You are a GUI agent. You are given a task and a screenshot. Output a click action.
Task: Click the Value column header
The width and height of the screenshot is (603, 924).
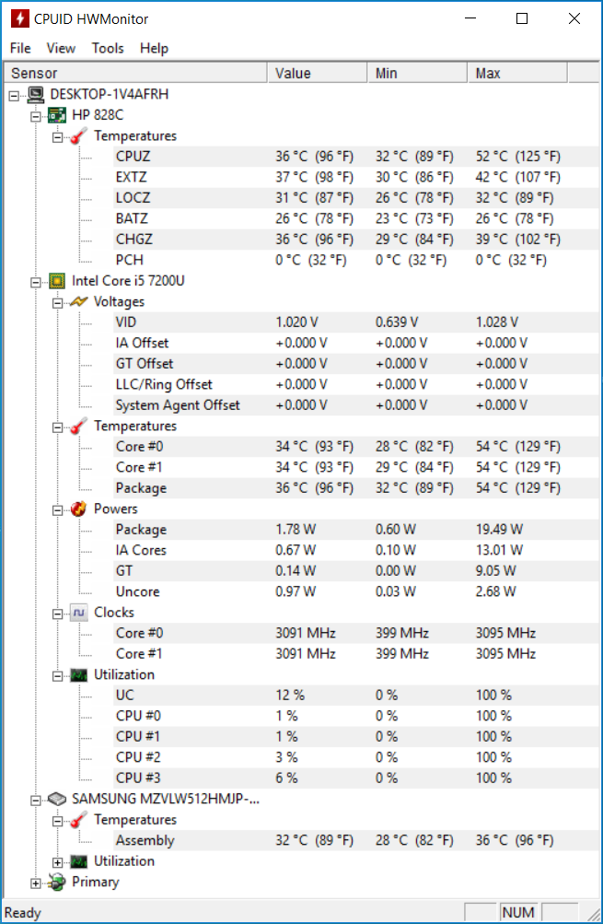[318, 73]
